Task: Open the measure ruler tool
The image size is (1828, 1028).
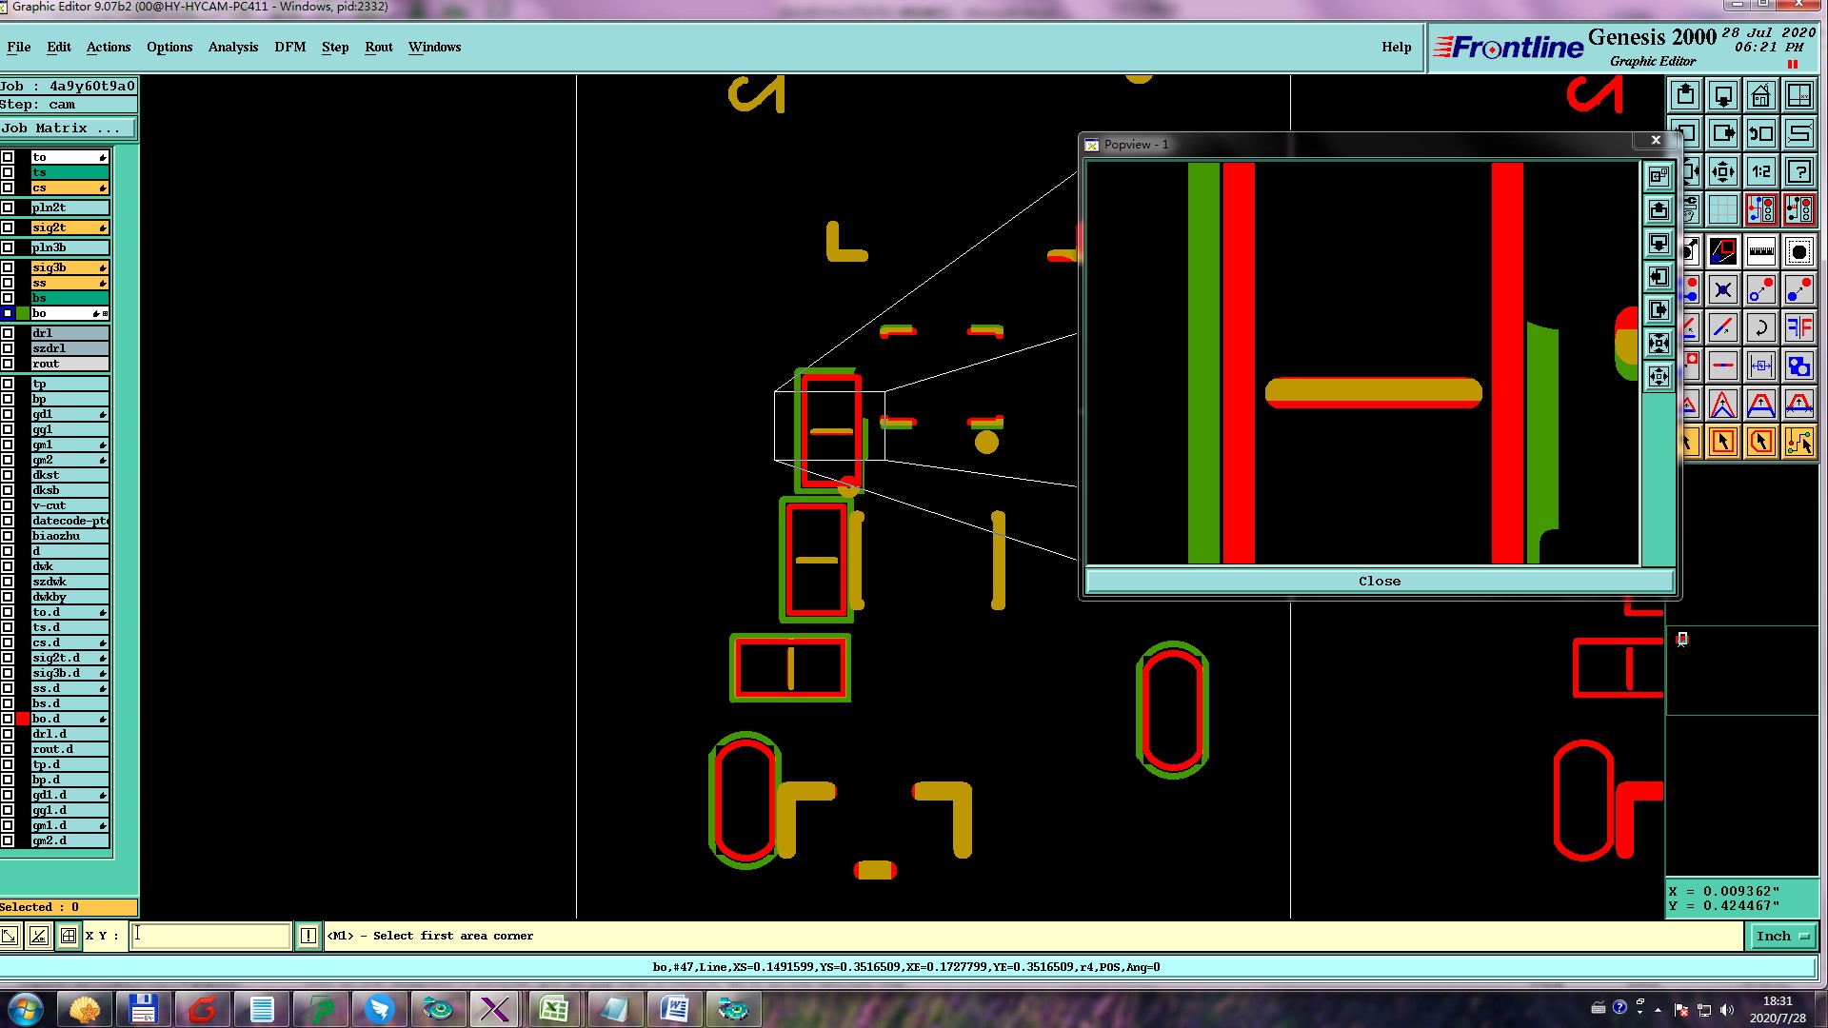Action: (1760, 252)
